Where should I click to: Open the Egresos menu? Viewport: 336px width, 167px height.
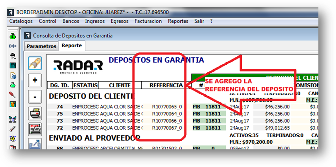120,21
